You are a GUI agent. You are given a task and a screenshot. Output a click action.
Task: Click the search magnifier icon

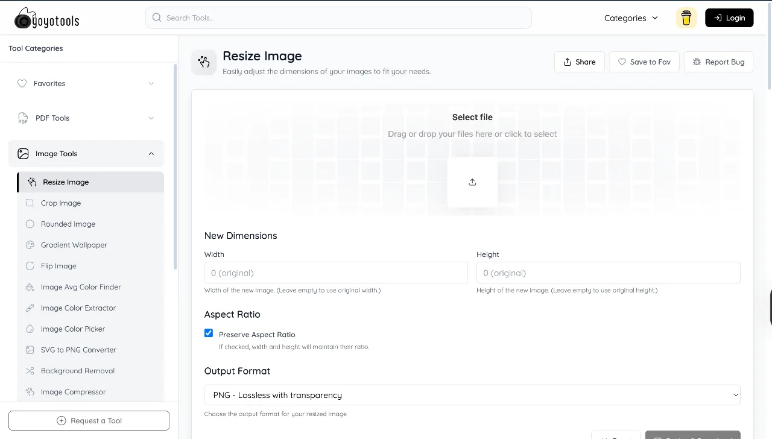157,18
